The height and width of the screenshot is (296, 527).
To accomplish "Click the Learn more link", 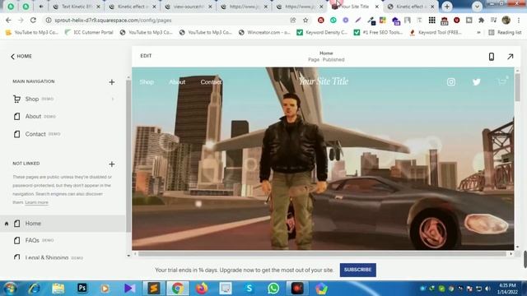I will click(x=36, y=202).
